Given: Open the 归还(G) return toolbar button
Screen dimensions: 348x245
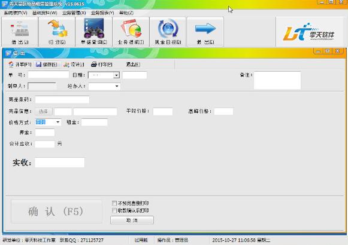Looking at the screenshot, I should [x=57, y=32].
